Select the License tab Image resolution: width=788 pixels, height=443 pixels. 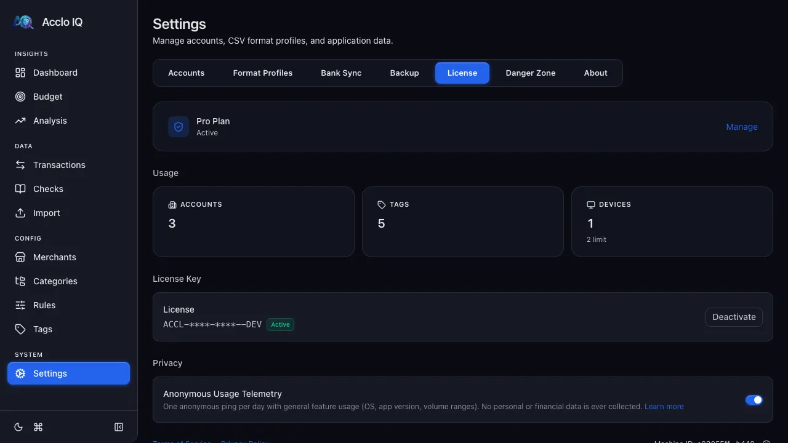point(462,73)
